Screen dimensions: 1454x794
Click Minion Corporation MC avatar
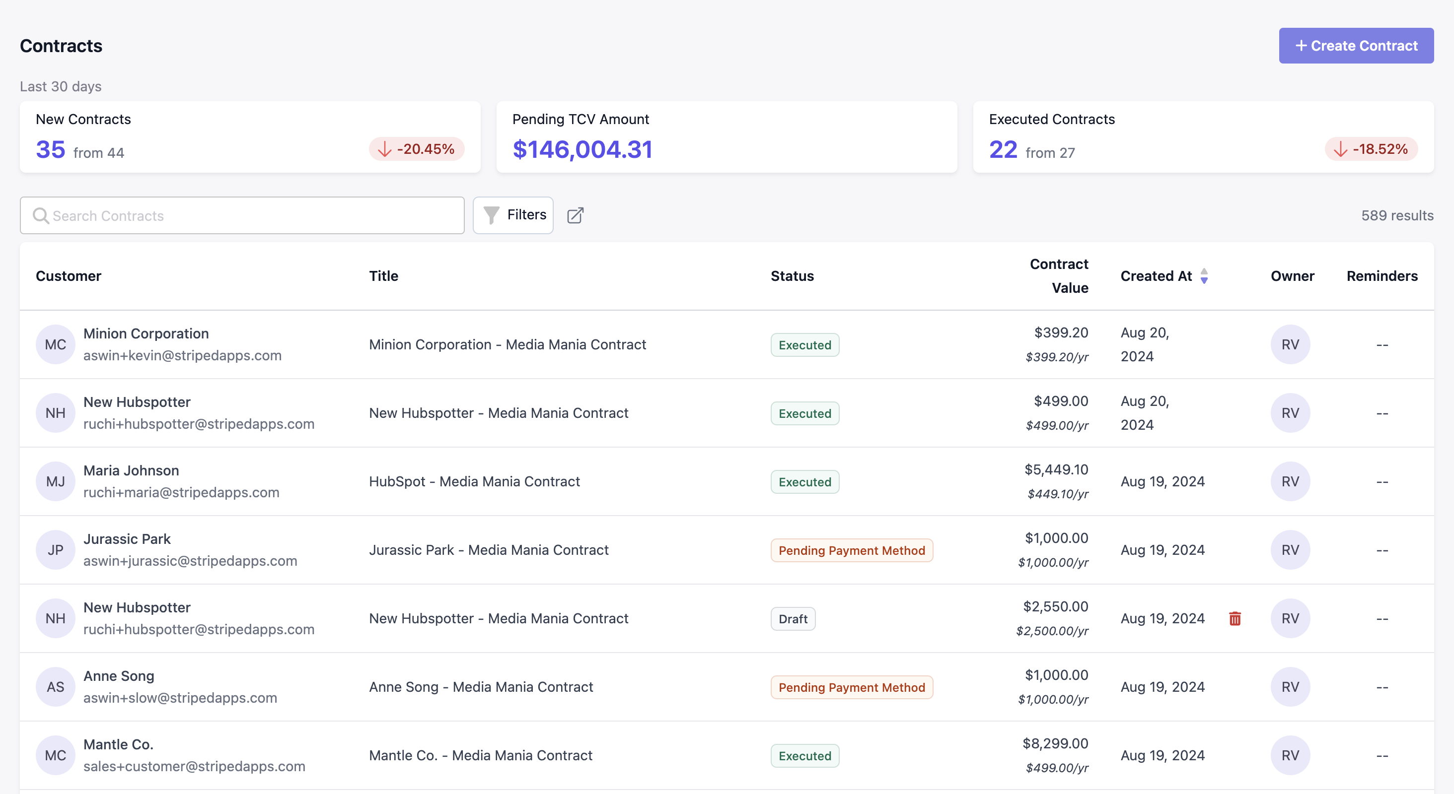[x=55, y=344]
